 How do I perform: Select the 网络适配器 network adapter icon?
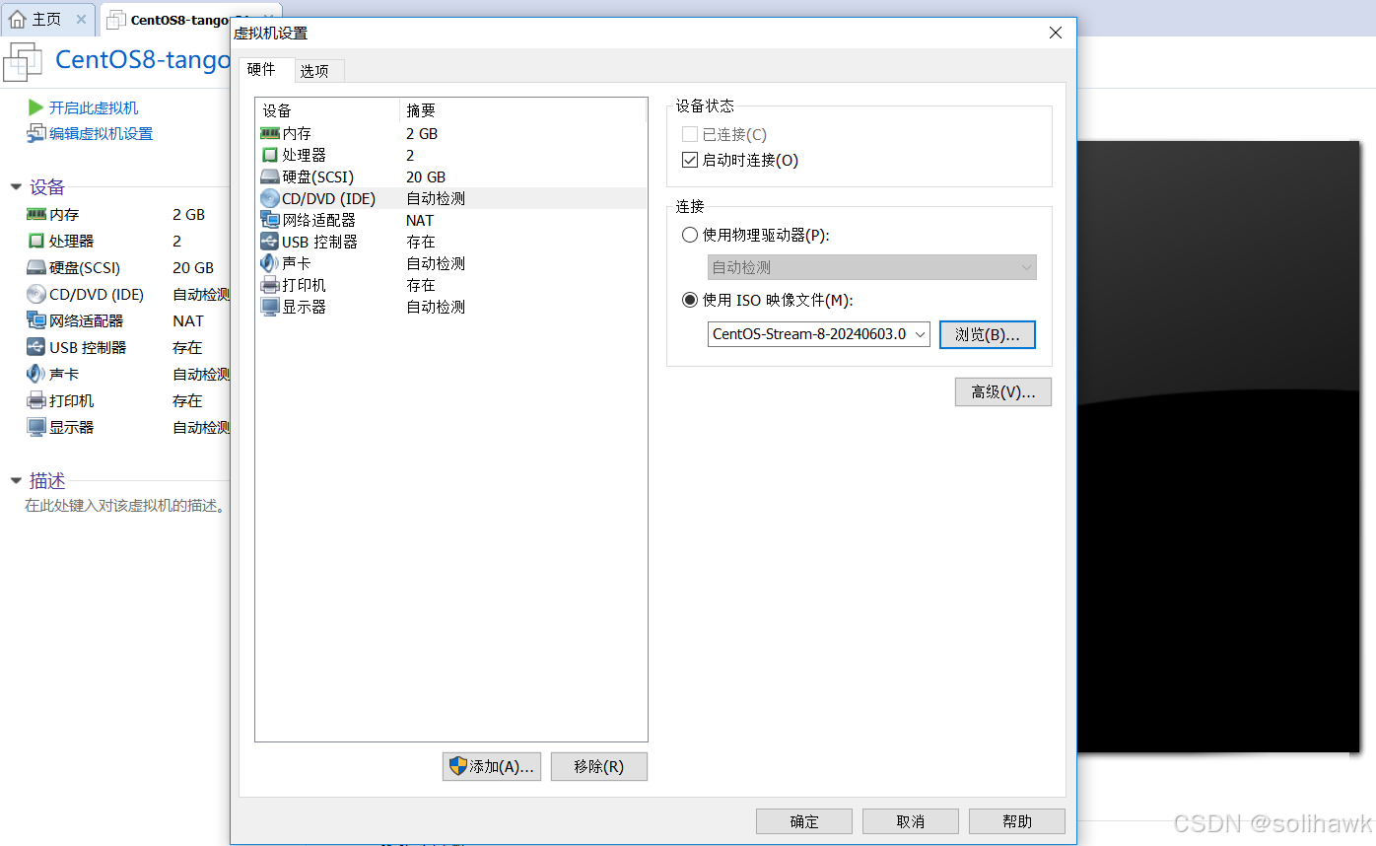point(270,220)
